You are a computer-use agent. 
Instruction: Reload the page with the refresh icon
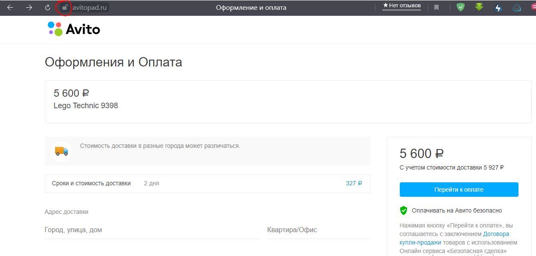(47, 8)
